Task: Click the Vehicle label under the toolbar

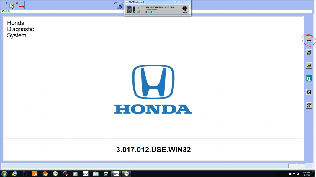Action: [x=6, y=11]
